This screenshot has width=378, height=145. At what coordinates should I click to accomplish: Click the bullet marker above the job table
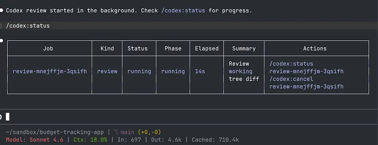point(1,41)
